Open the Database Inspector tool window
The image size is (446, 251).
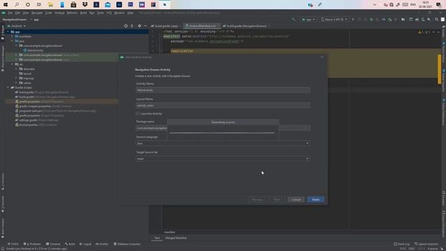click(x=127, y=244)
